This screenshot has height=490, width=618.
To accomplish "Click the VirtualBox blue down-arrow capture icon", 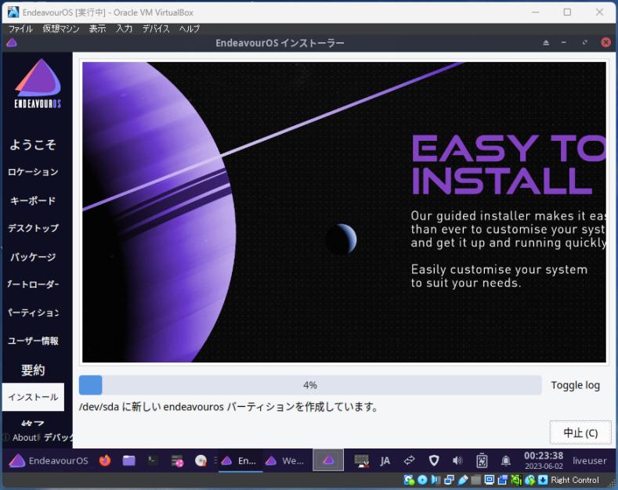I will [543, 480].
